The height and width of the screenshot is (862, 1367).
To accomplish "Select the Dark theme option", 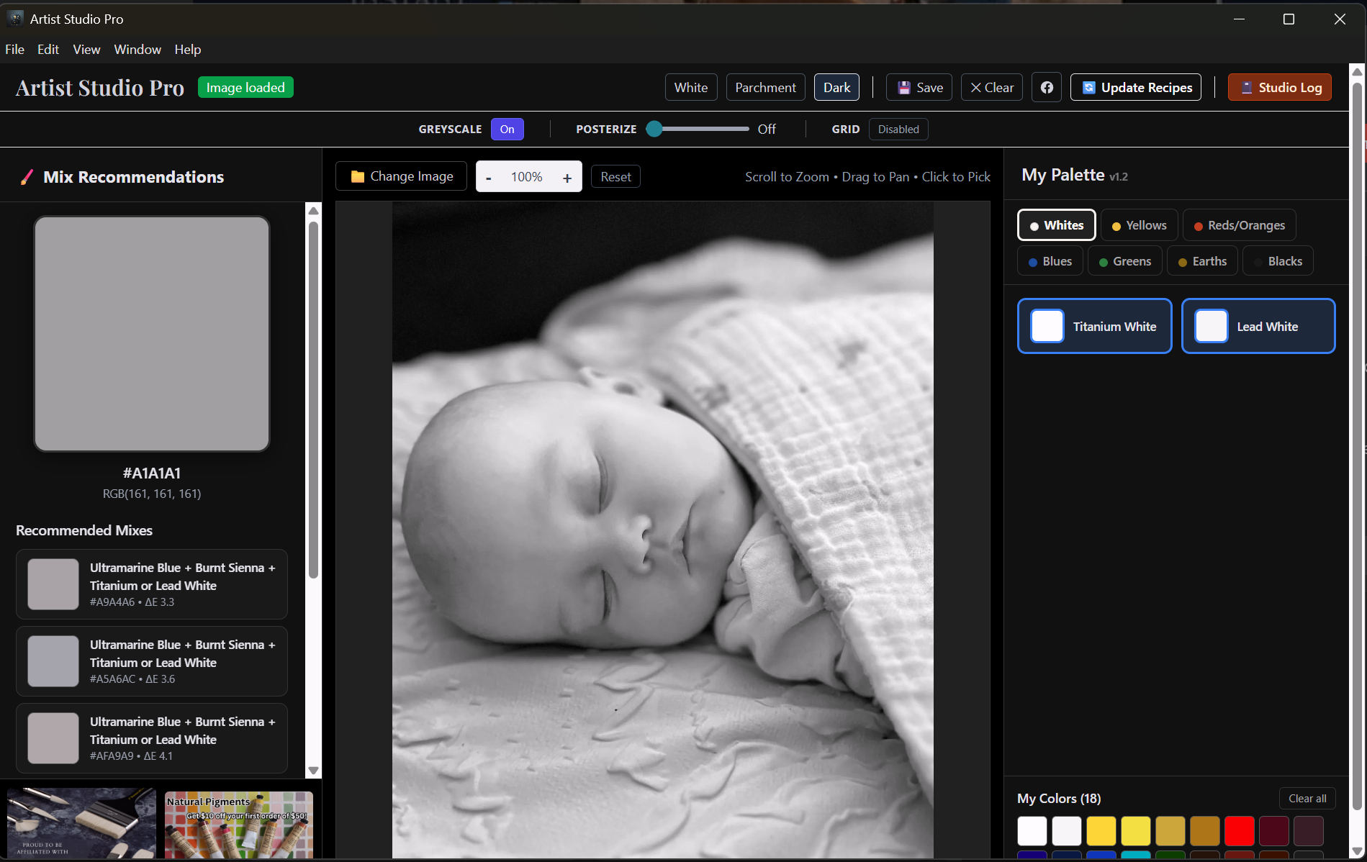I will [836, 88].
